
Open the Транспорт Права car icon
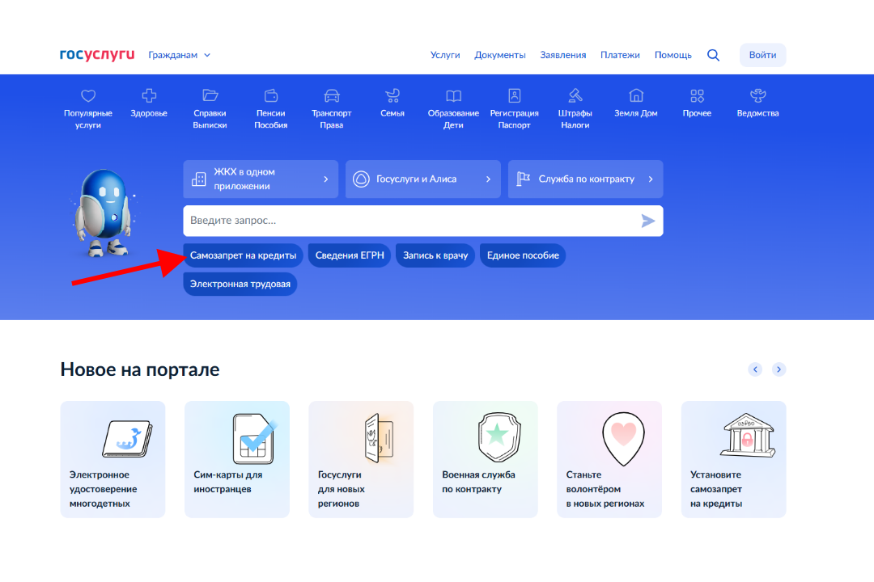pyautogui.click(x=332, y=95)
